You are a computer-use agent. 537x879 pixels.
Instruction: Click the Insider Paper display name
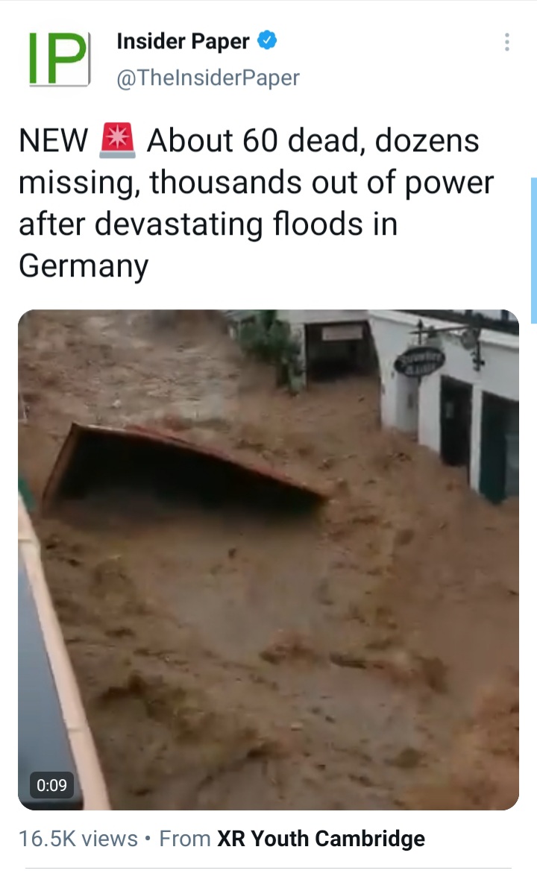[183, 41]
